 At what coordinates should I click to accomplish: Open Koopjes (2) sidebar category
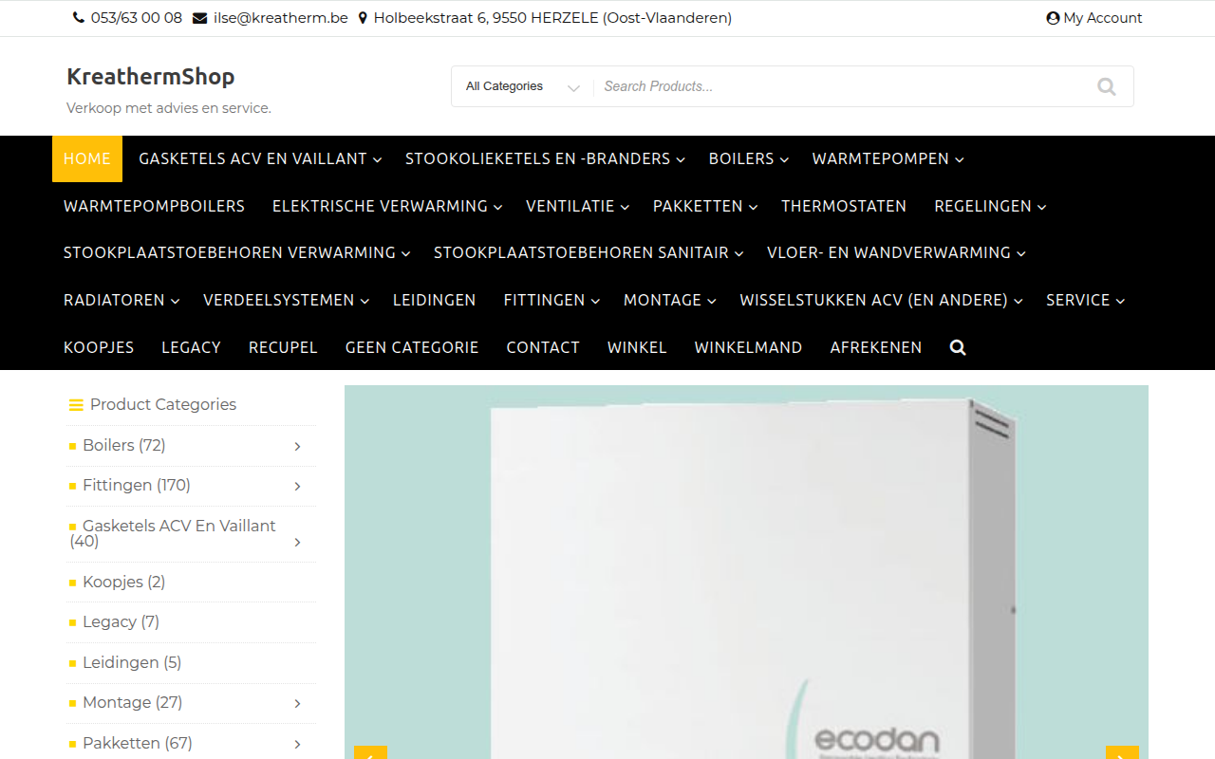point(123,582)
